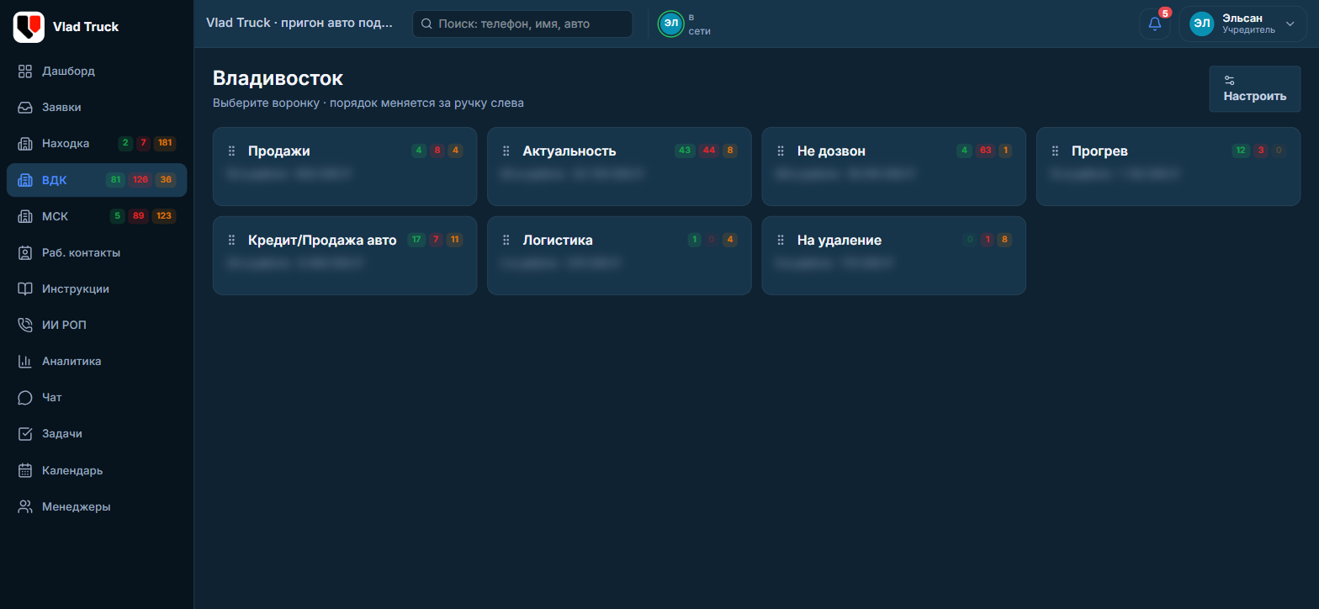1319x609 pixels.
Task: Click the Заявки inbox icon
Action: 25,107
